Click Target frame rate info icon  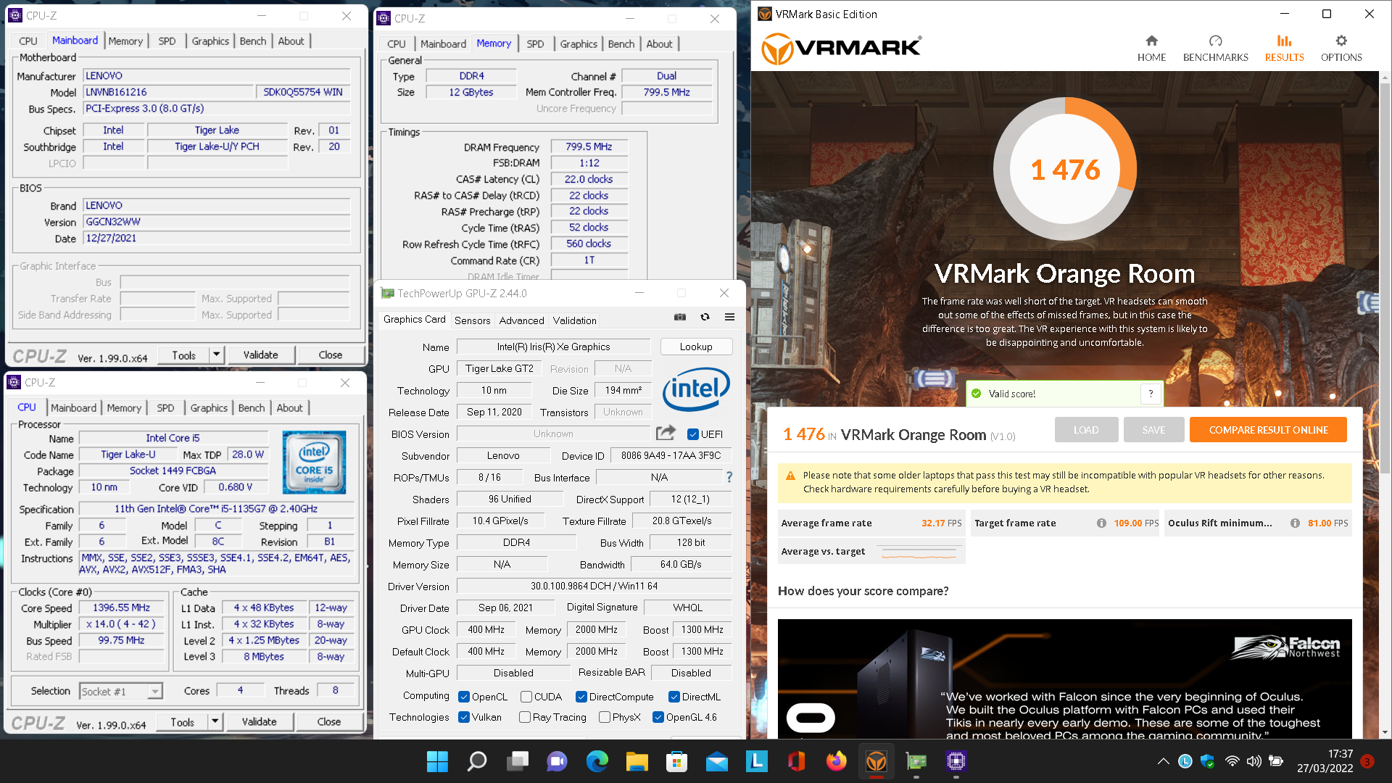point(1101,523)
